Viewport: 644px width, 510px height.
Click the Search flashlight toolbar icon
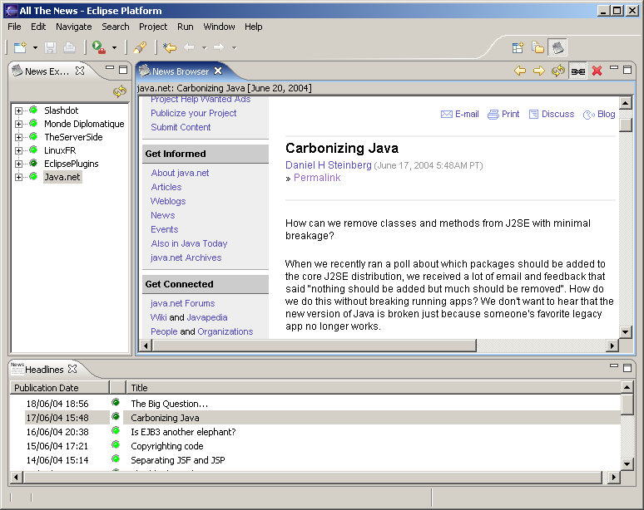(x=140, y=47)
